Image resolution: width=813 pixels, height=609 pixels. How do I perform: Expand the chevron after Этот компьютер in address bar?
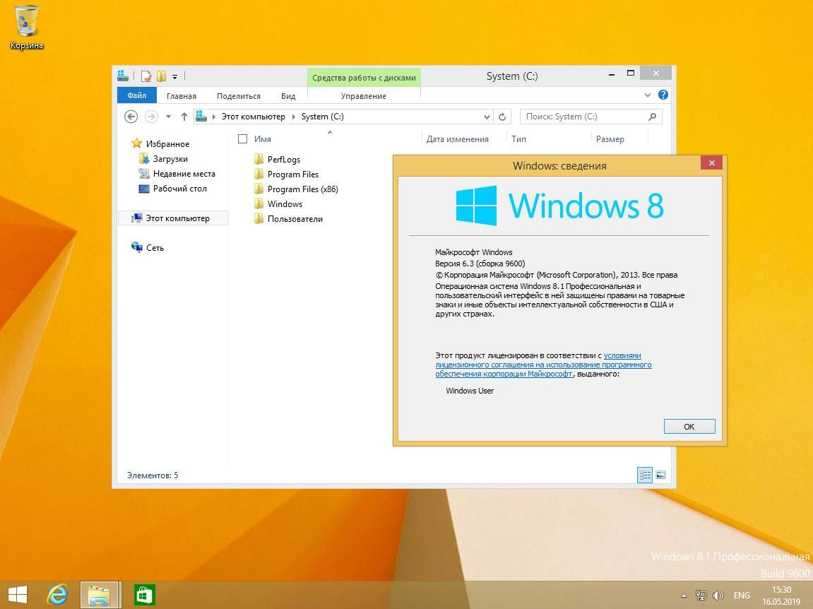(293, 117)
